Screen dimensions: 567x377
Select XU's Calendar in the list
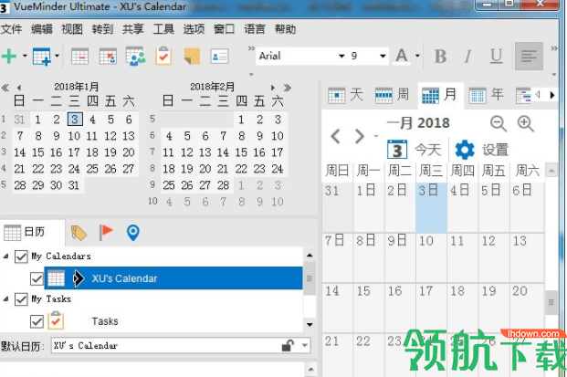pos(173,278)
